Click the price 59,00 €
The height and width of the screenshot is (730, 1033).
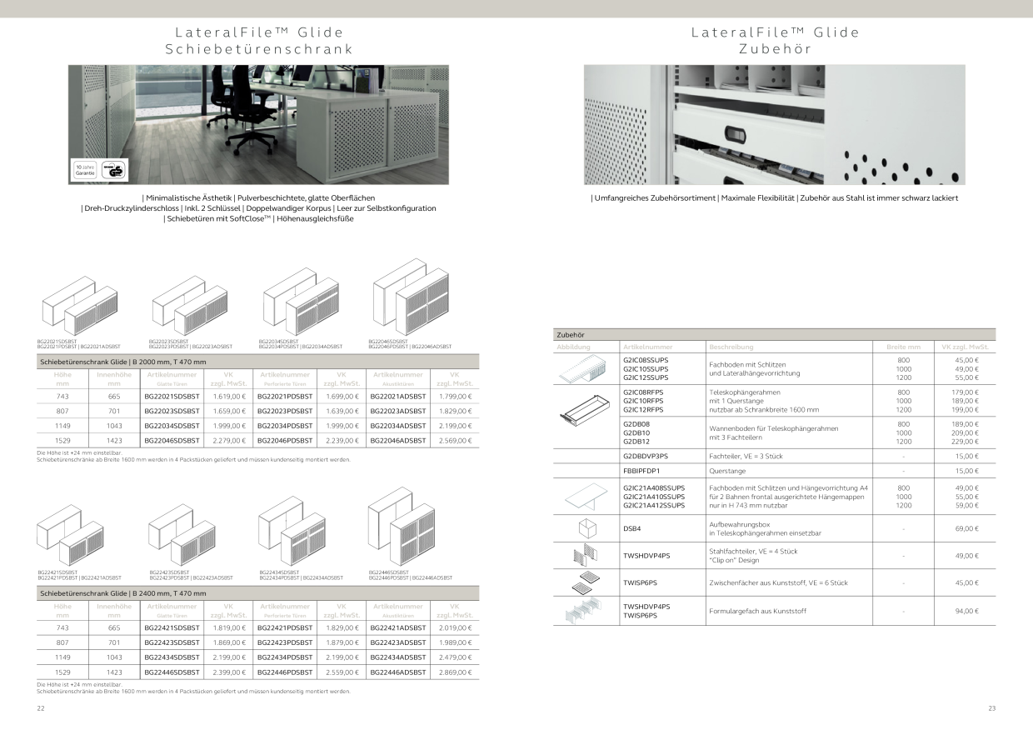pos(966,505)
